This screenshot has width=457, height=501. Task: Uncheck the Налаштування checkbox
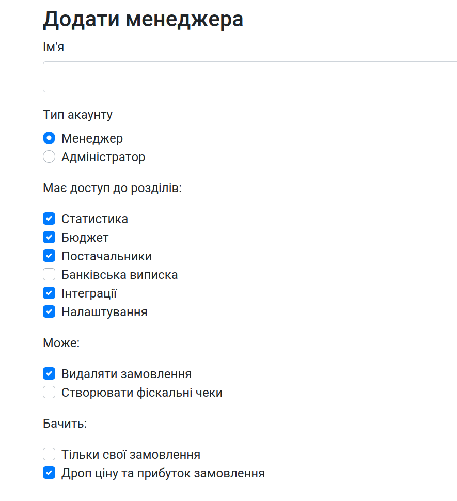click(49, 312)
